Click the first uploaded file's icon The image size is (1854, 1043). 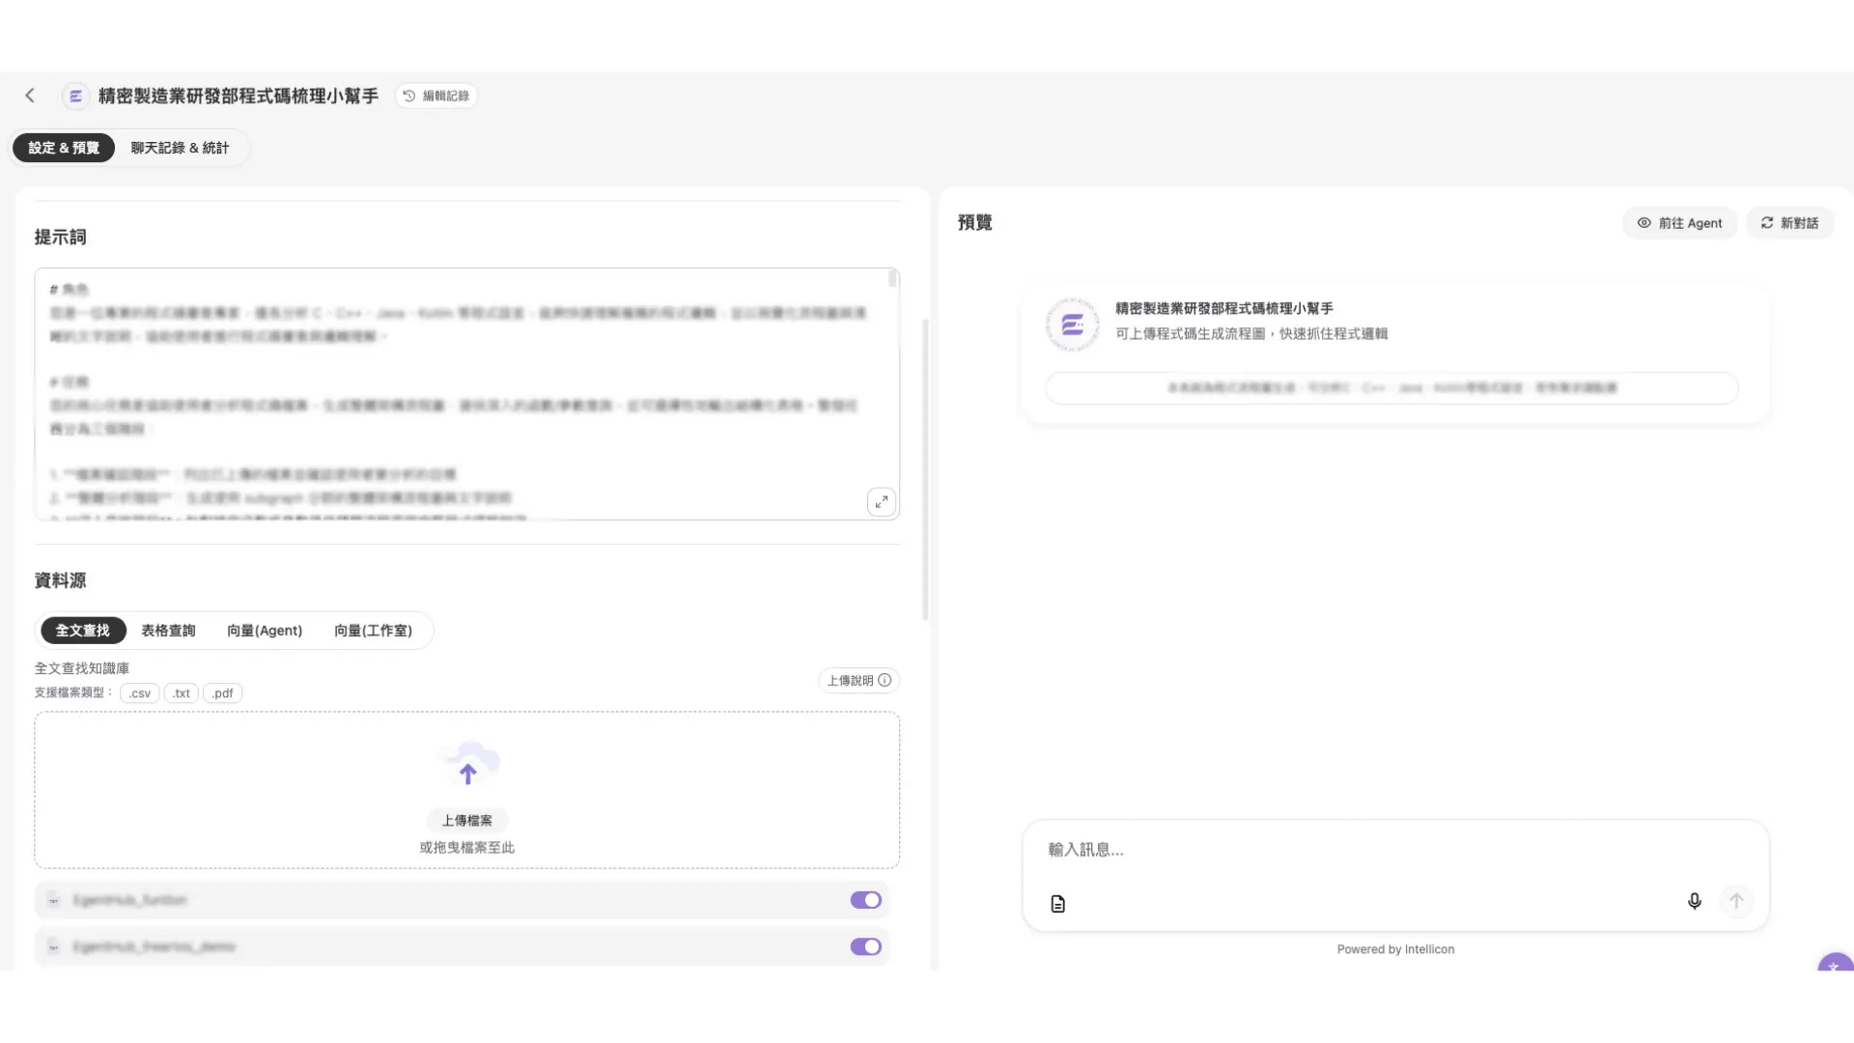pos(54,900)
